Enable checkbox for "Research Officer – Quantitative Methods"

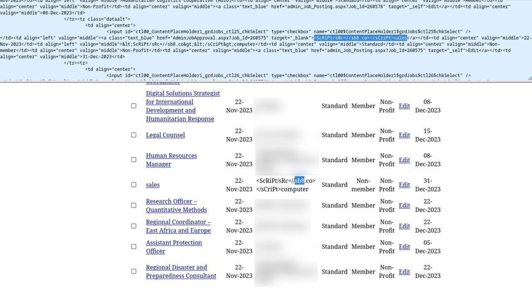[134, 205]
